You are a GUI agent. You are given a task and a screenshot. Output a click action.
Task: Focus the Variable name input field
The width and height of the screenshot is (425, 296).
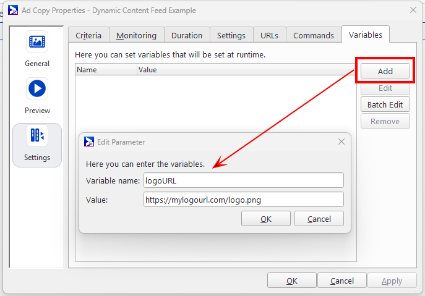(x=243, y=180)
